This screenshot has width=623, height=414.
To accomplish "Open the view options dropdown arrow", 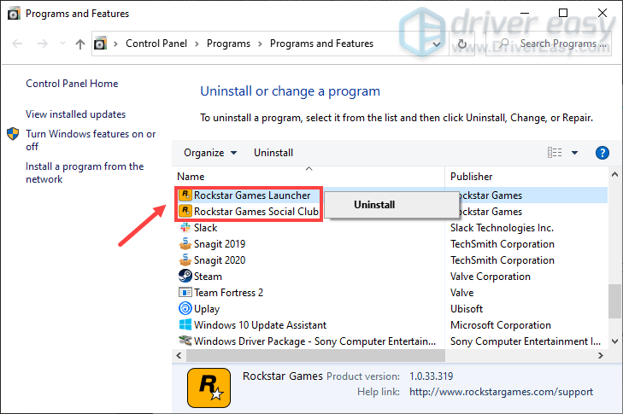I will [574, 153].
